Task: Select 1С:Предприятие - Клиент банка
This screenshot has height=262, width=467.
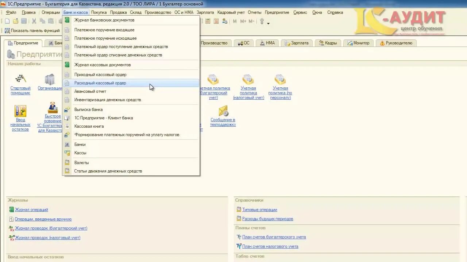Action: coord(131,118)
